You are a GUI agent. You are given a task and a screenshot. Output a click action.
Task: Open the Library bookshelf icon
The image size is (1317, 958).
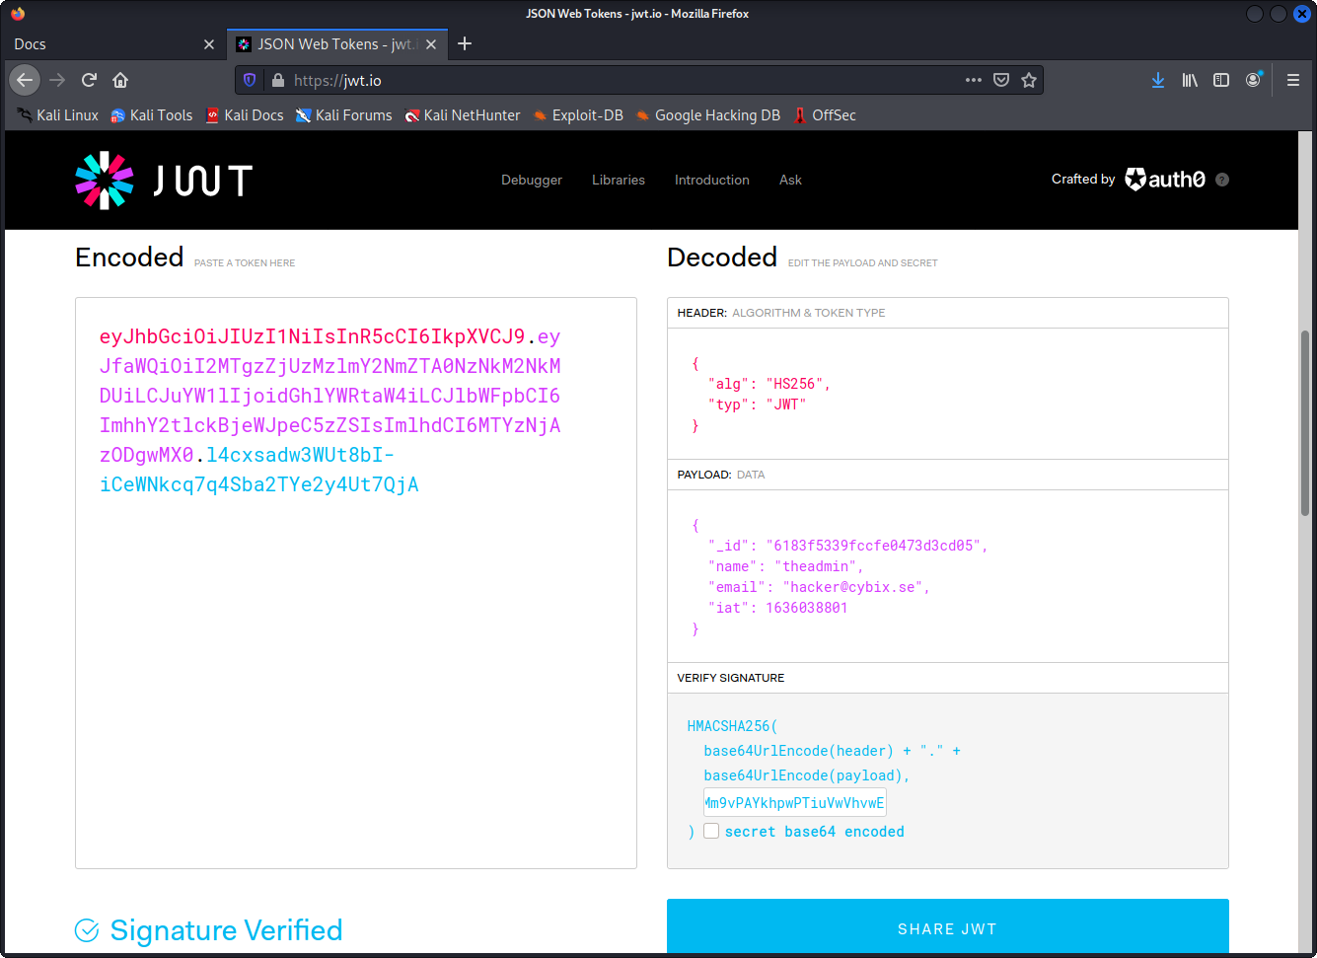(x=1190, y=80)
